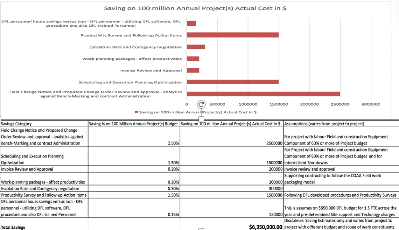Click the Assumptions header cell
Screen dimensions: 399x230
tap(341, 124)
